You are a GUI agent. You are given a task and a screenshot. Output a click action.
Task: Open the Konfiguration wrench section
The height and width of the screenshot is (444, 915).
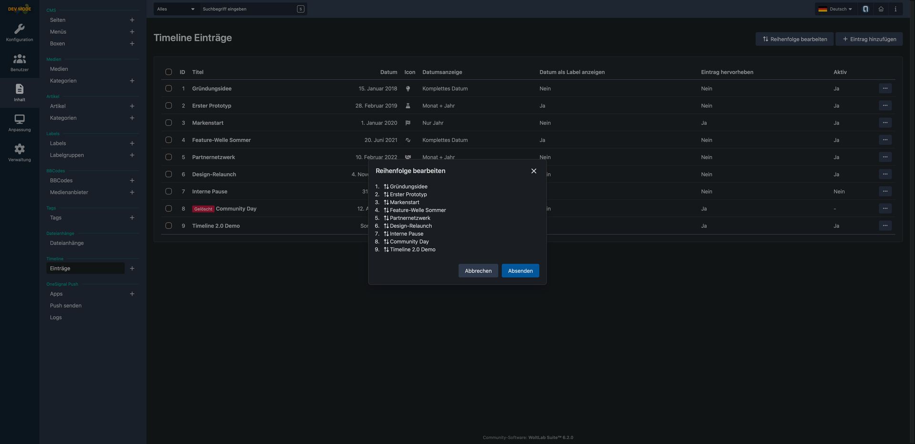click(x=20, y=32)
